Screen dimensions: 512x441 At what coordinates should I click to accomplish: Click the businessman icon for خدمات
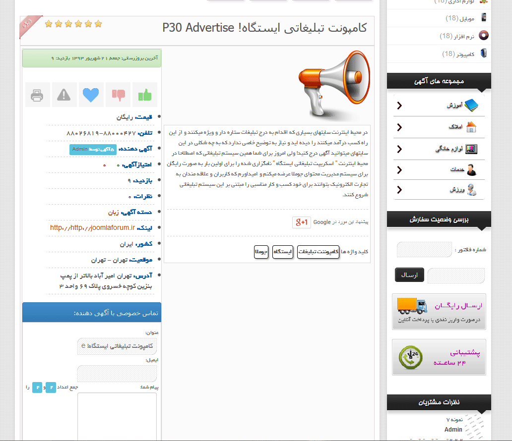(471, 170)
